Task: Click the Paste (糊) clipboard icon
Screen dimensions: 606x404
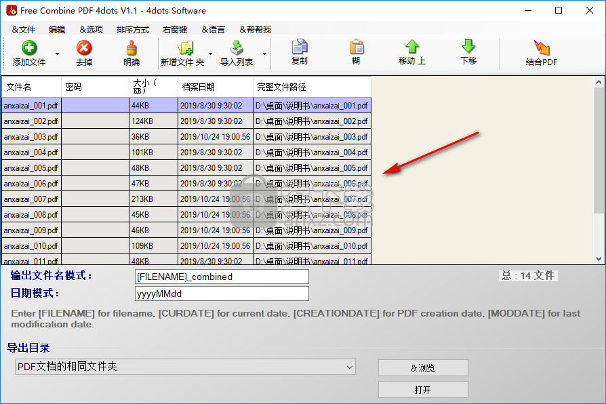Action: click(357, 46)
